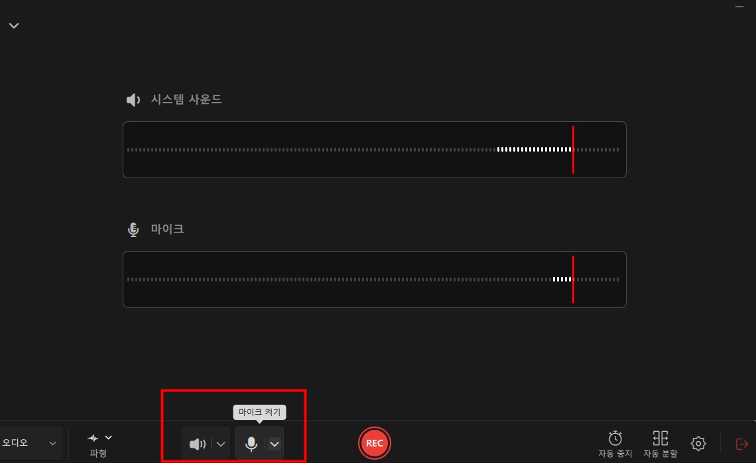756x463 pixels.
Task: Start recording with the REC button
Action: pyautogui.click(x=375, y=443)
